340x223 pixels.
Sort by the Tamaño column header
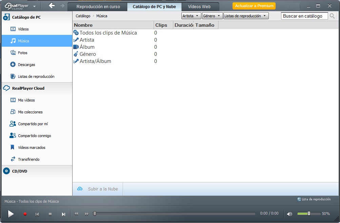point(205,25)
